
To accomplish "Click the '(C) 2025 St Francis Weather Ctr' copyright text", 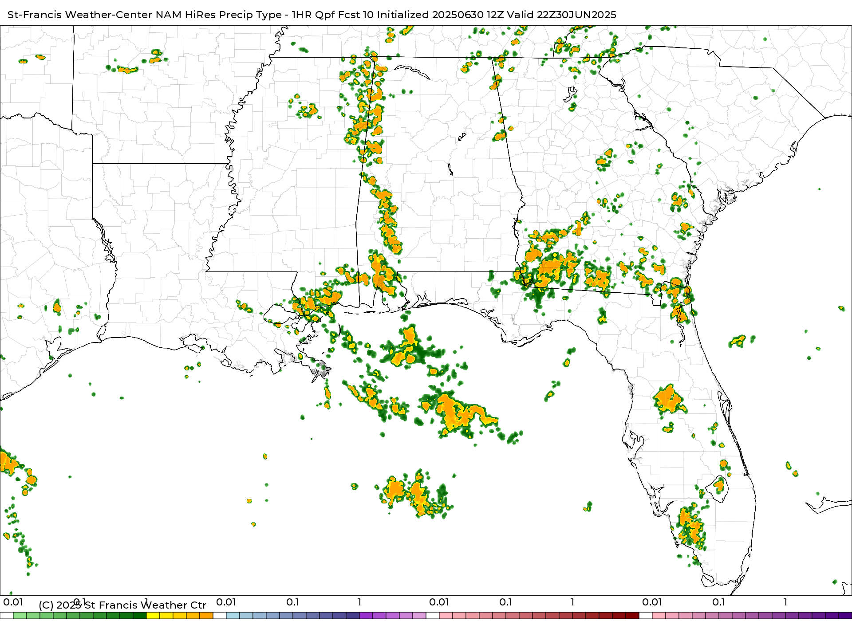I will [x=122, y=605].
